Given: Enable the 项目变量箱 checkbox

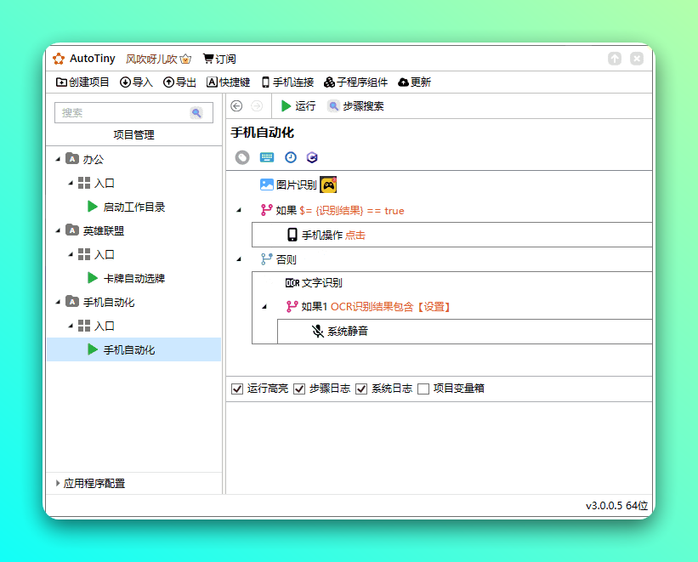Looking at the screenshot, I should [423, 389].
